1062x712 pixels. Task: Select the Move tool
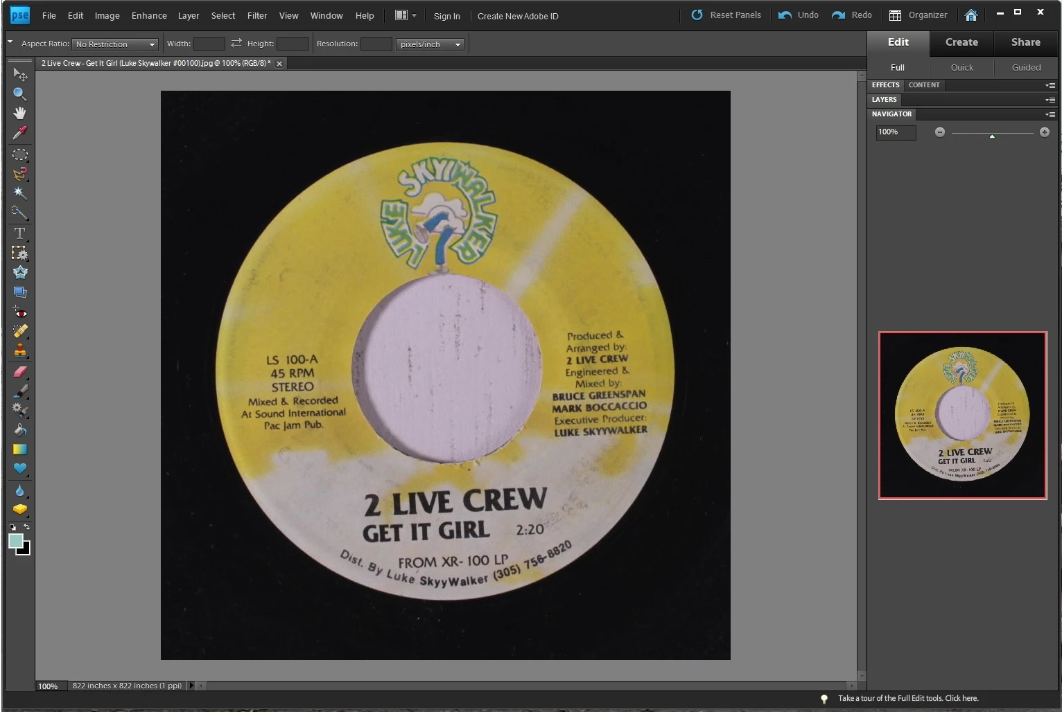pyautogui.click(x=19, y=73)
